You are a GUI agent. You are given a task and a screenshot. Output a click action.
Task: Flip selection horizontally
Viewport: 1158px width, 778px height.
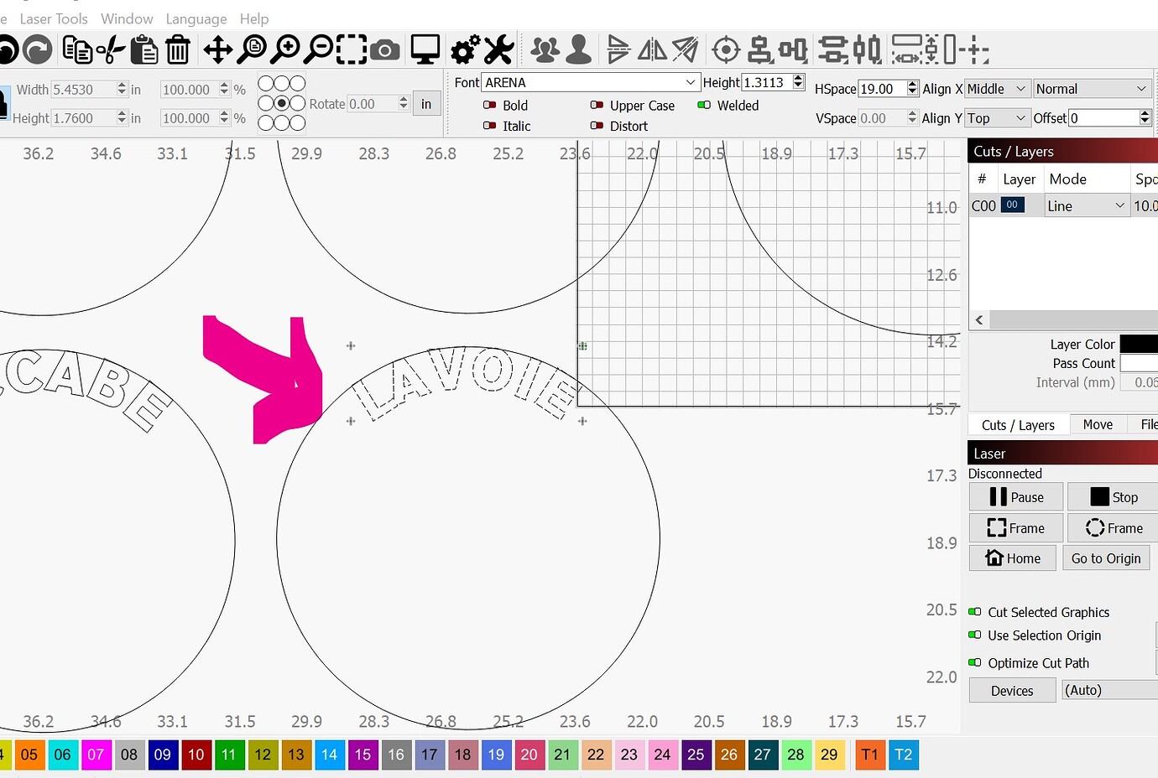[652, 49]
